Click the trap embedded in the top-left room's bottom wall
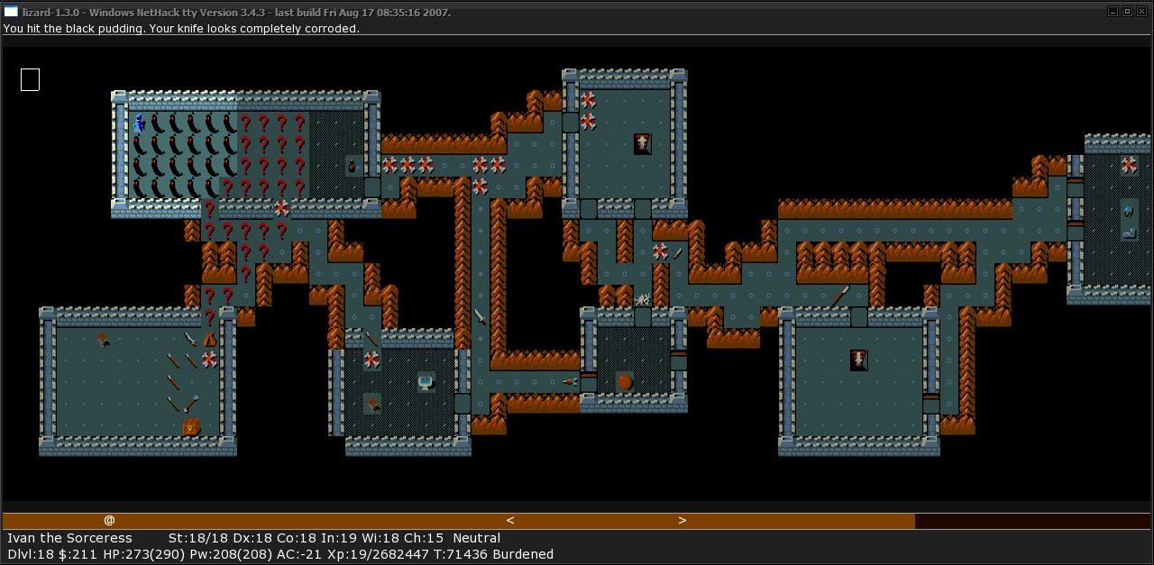This screenshot has height=565, width=1154. (281, 209)
